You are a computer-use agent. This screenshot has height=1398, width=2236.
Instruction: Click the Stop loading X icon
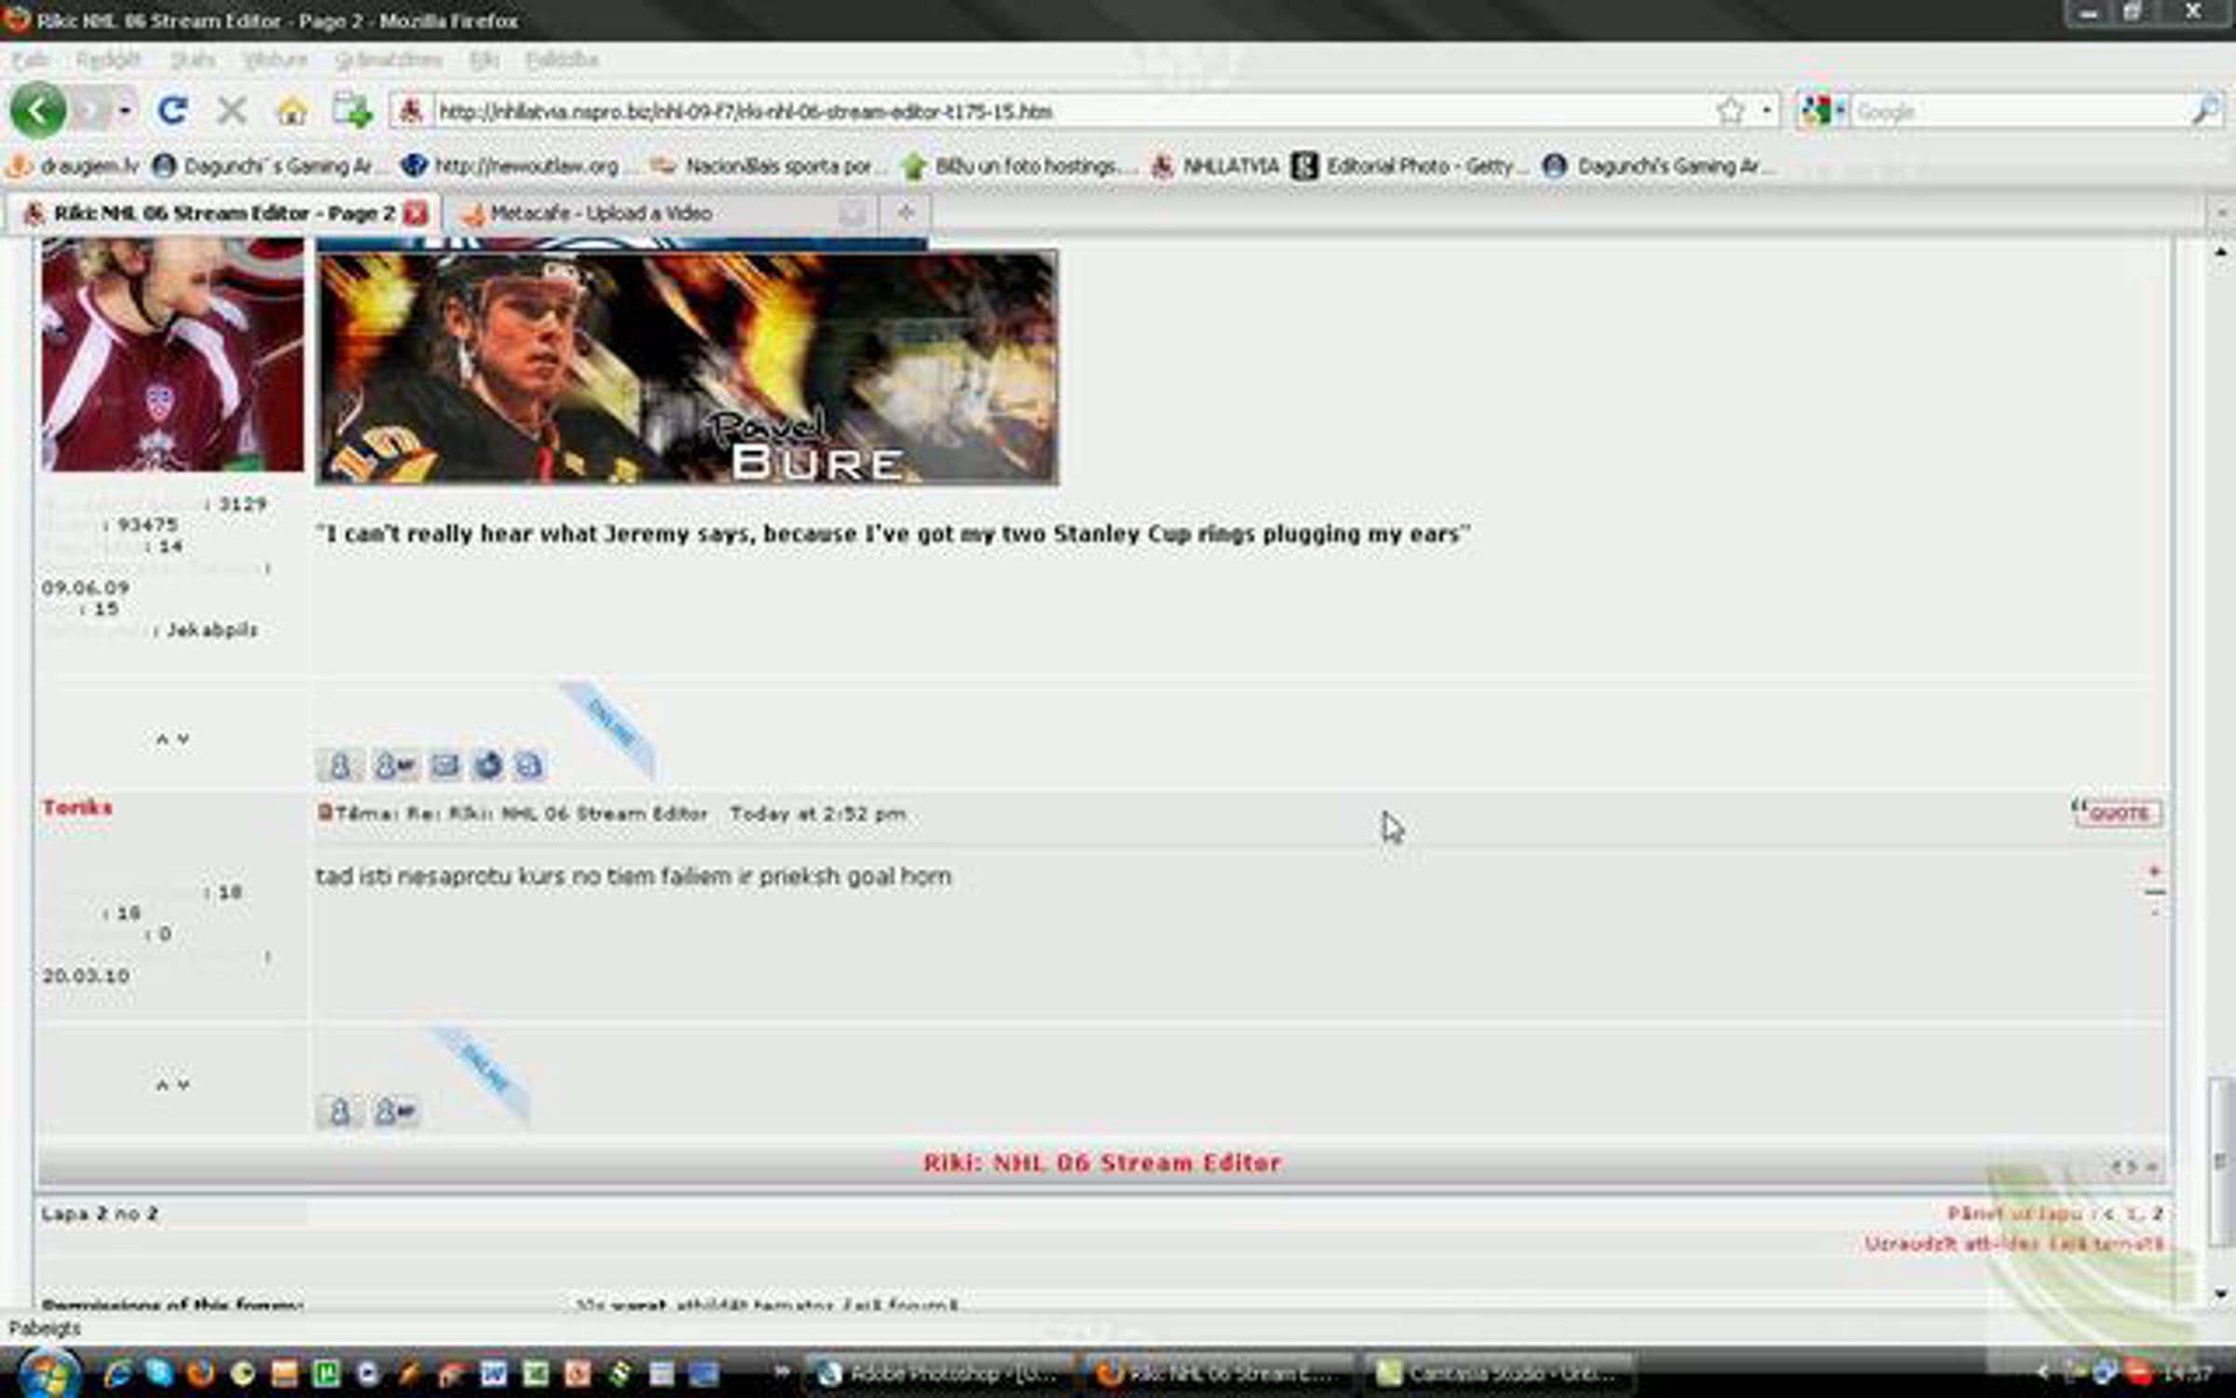click(x=231, y=112)
